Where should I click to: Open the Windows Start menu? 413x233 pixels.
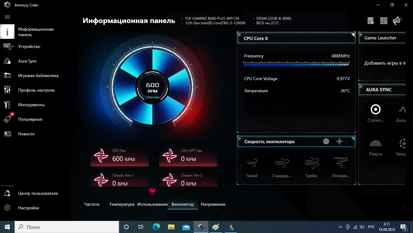[7, 227]
